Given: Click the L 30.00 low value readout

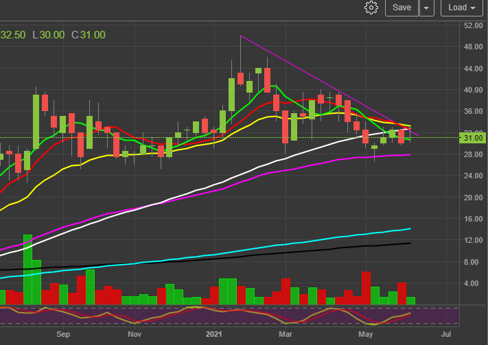Looking at the screenshot, I should [49, 35].
